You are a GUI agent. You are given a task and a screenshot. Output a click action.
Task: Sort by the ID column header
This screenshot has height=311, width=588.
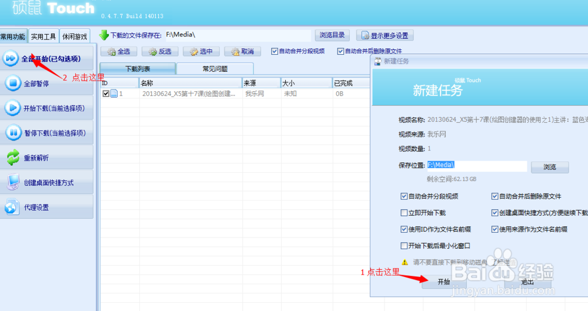119,83
